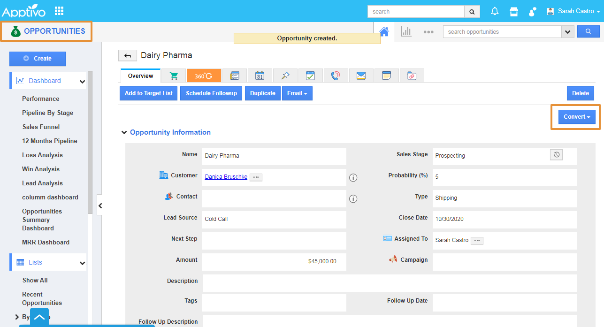This screenshot has height=327, width=604.
Task: Open the shopping cart products tab
Action: [x=174, y=76]
